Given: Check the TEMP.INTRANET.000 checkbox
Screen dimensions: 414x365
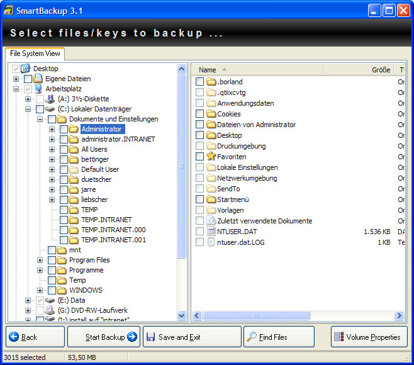Looking at the screenshot, I should pos(64,230).
